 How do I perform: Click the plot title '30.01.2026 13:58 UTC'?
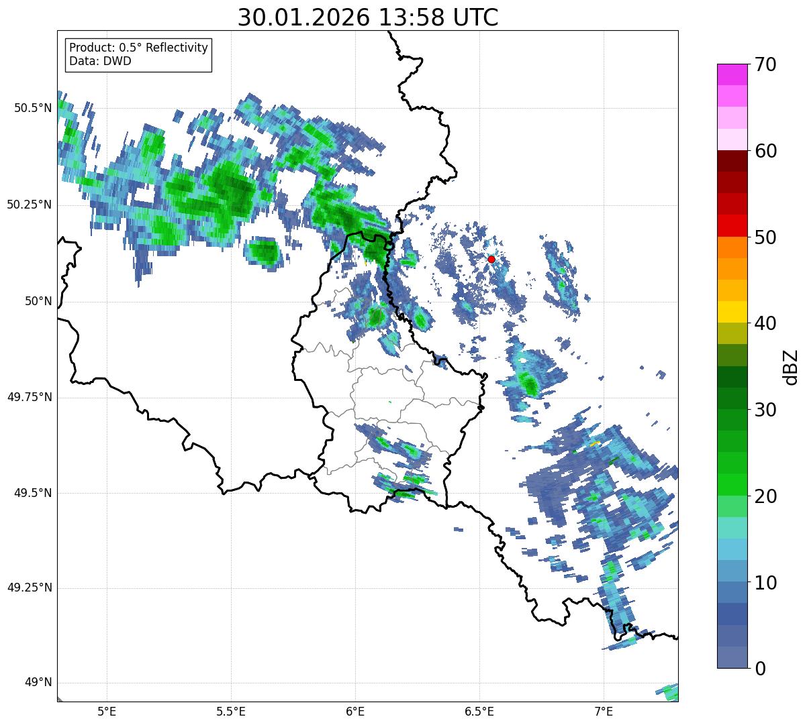pyautogui.click(x=368, y=17)
